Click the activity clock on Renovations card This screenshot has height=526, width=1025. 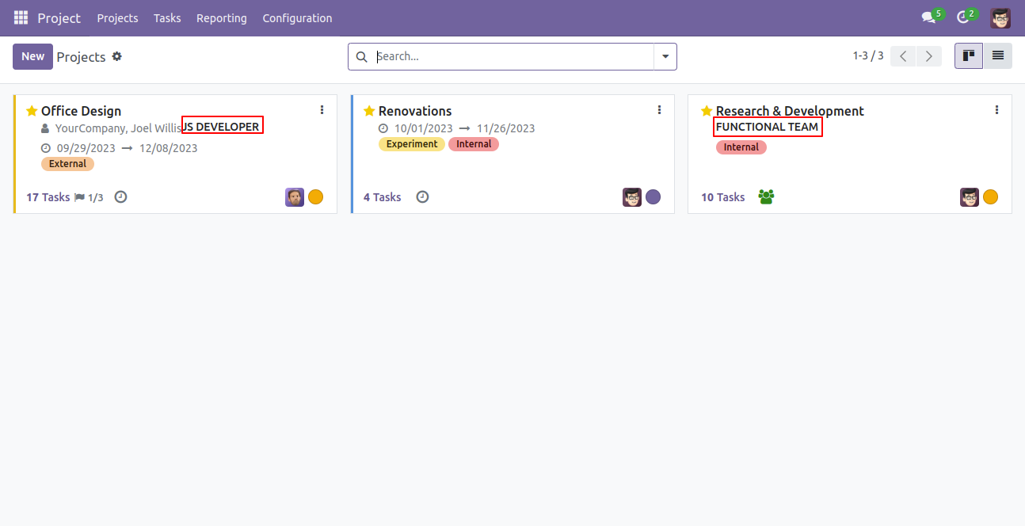pyautogui.click(x=422, y=196)
